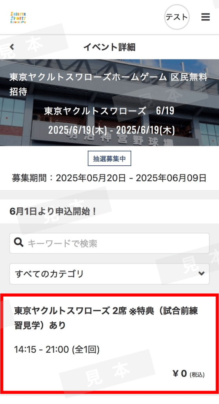Select the 抽選募集中 status badge
The image size is (219, 404).
pos(109,159)
